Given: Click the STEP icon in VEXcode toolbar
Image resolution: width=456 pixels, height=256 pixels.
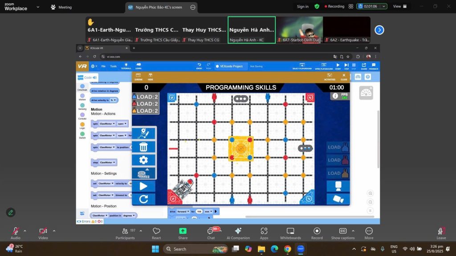Looking at the screenshot, I should (x=346, y=66).
